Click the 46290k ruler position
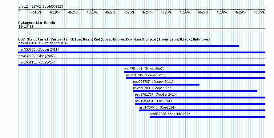The width and height of the screenshot is (274, 138). [241, 13]
